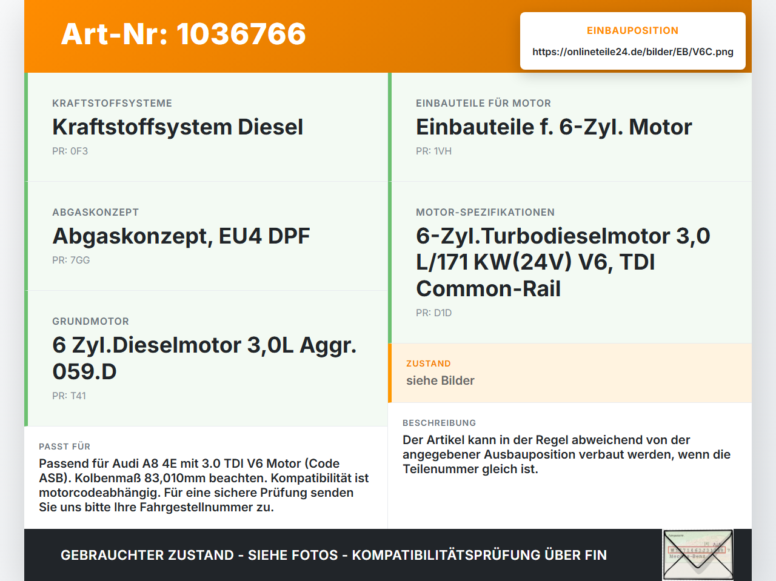
Task: Click the MOTOR-SPEZIFIKATIONEN category label
Action: pyautogui.click(x=486, y=212)
